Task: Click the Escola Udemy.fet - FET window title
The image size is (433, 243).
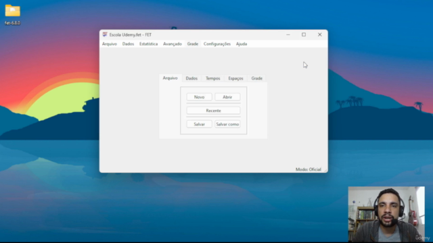Action: pos(131,34)
